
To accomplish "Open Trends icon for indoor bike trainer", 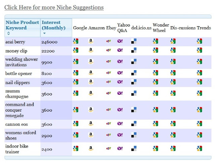I will point(199,149).
